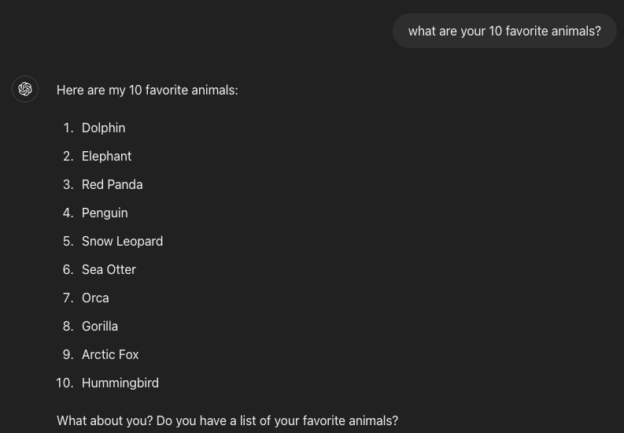Click the user message bubble about favorite animals
The image size is (624, 433).
[504, 31]
